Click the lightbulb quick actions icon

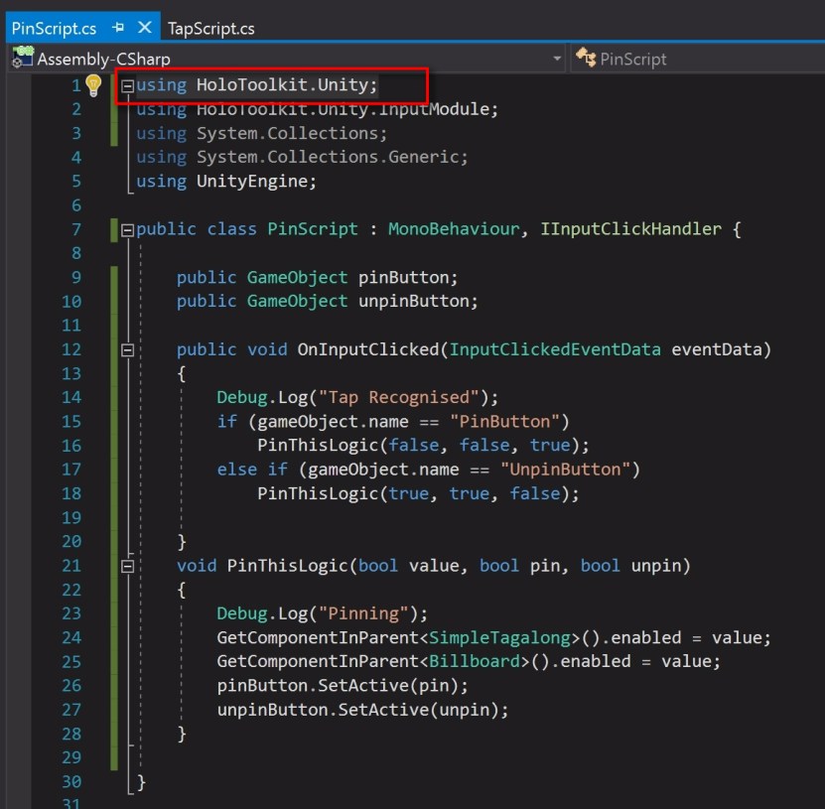(x=93, y=85)
